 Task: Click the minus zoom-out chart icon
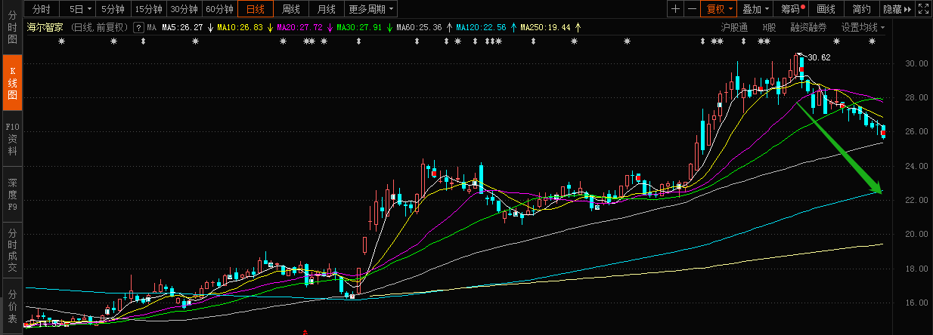(691, 9)
